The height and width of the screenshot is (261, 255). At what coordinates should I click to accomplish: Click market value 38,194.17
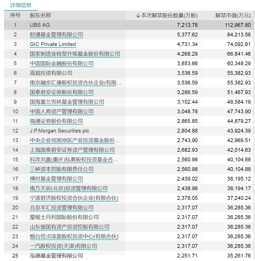coord(239,188)
